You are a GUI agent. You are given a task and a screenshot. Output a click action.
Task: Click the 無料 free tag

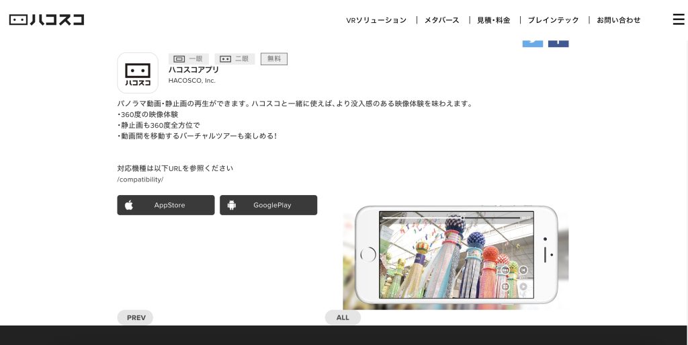(x=274, y=59)
